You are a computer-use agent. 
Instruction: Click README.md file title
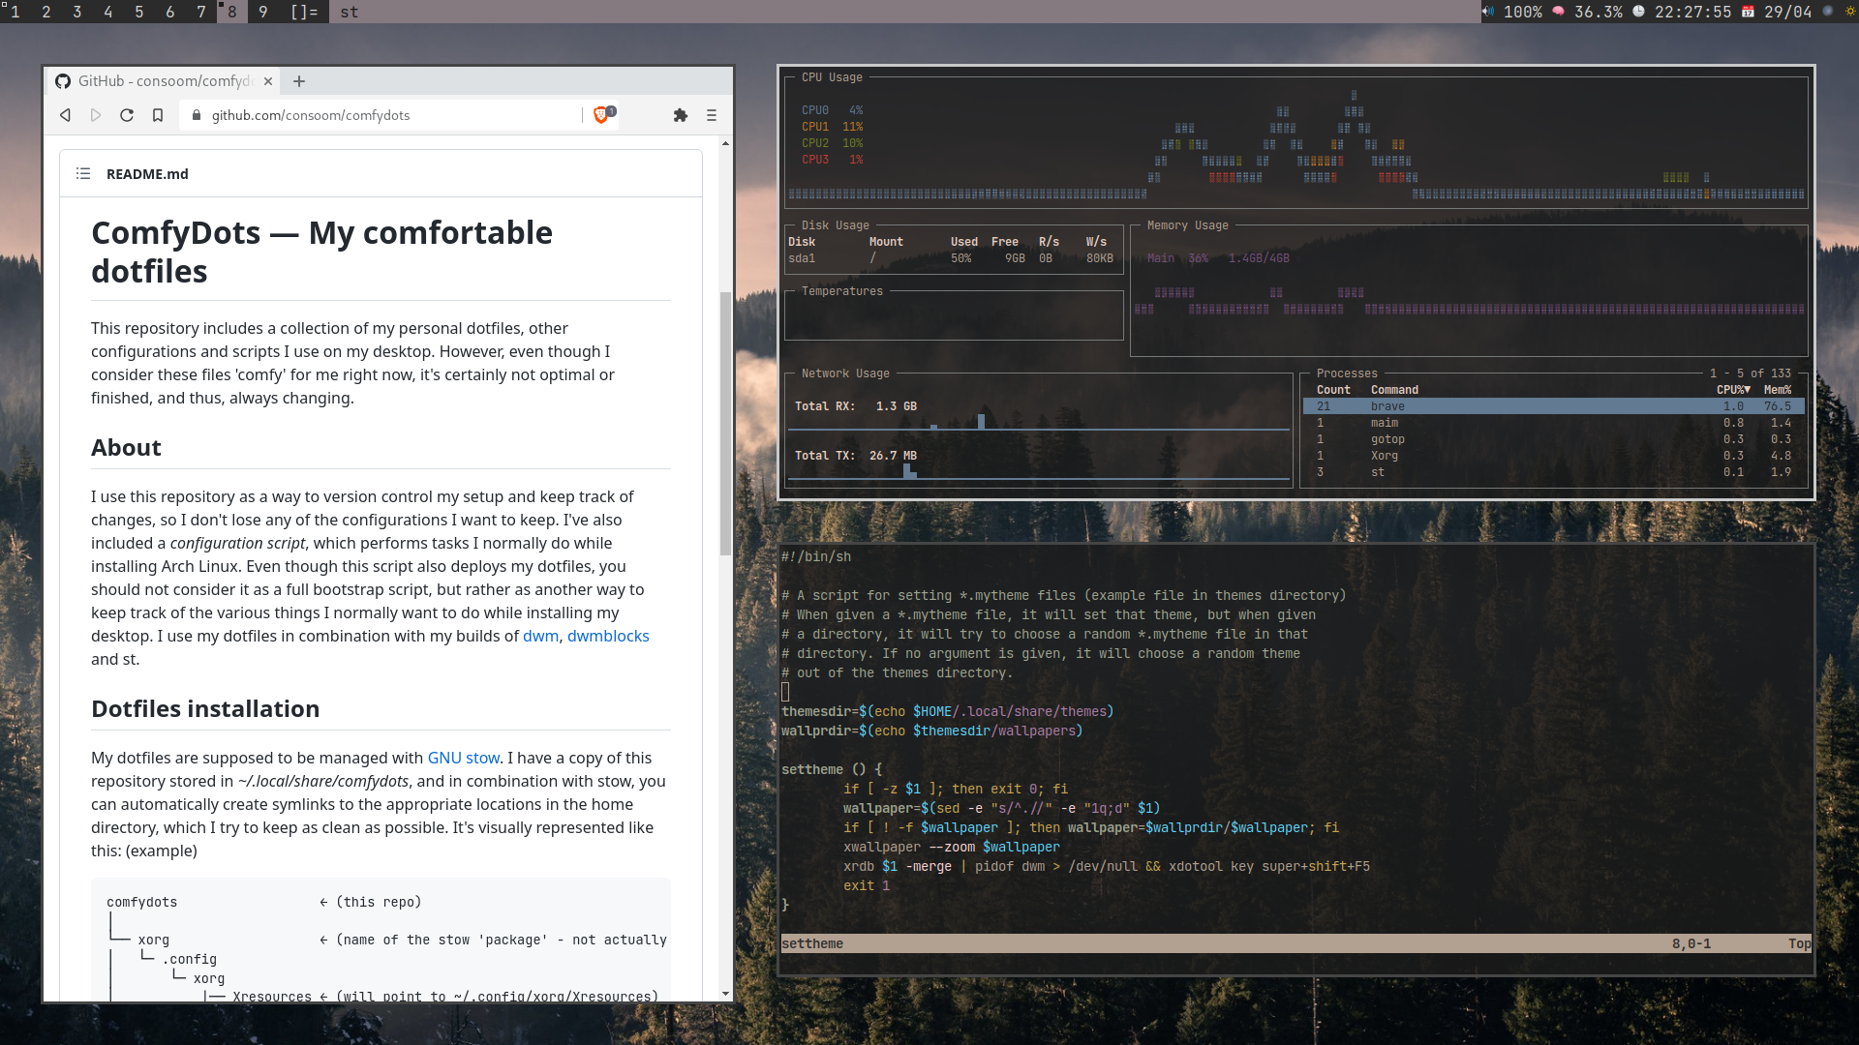click(147, 174)
